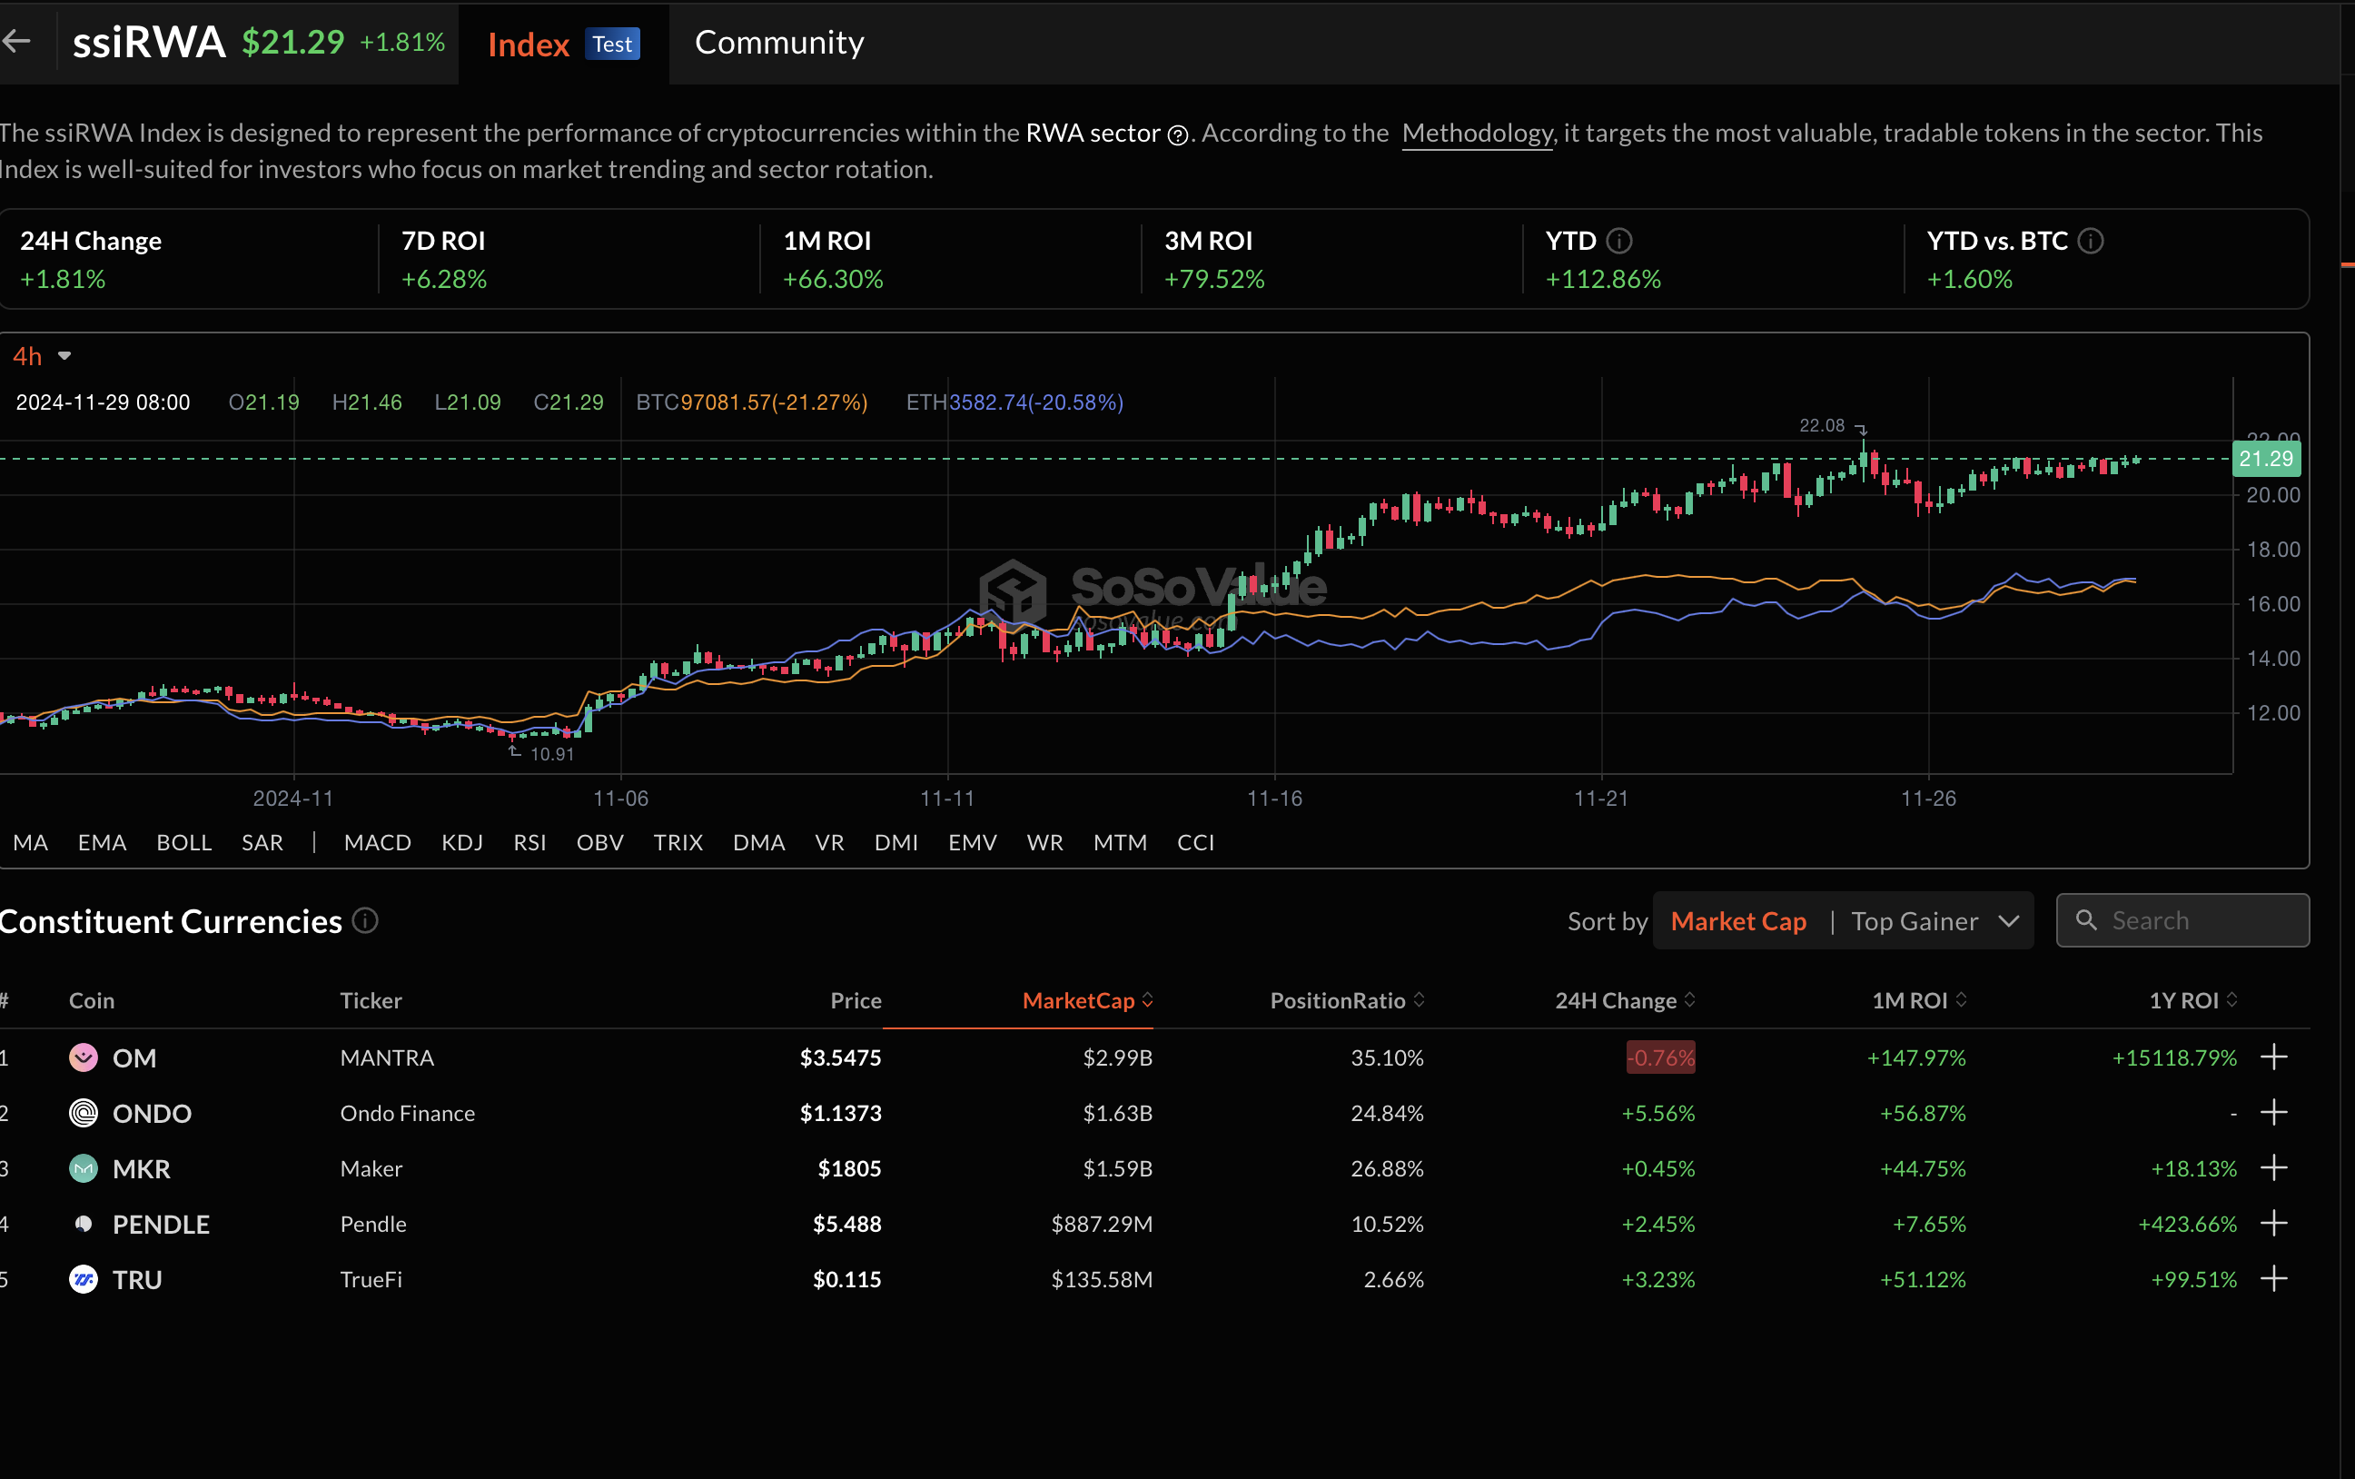Image resolution: width=2355 pixels, height=1479 pixels.
Task: Click the plus icon on the PENDLE row
Action: click(x=2274, y=1223)
